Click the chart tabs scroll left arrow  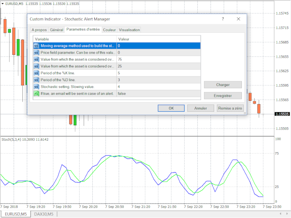(281, 214)
